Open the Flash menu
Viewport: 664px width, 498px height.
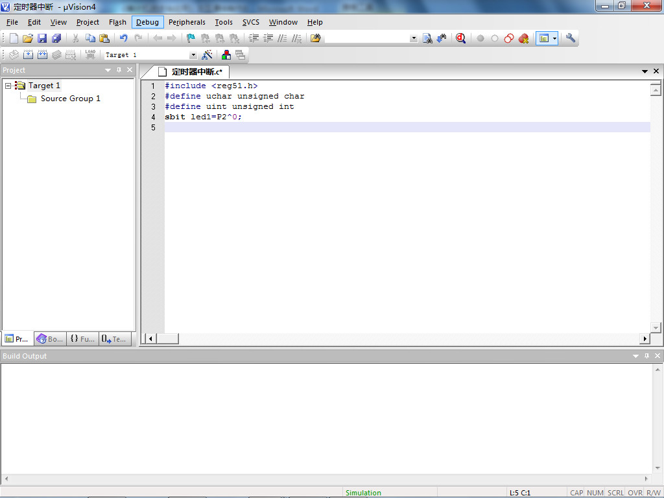point(117,22)
